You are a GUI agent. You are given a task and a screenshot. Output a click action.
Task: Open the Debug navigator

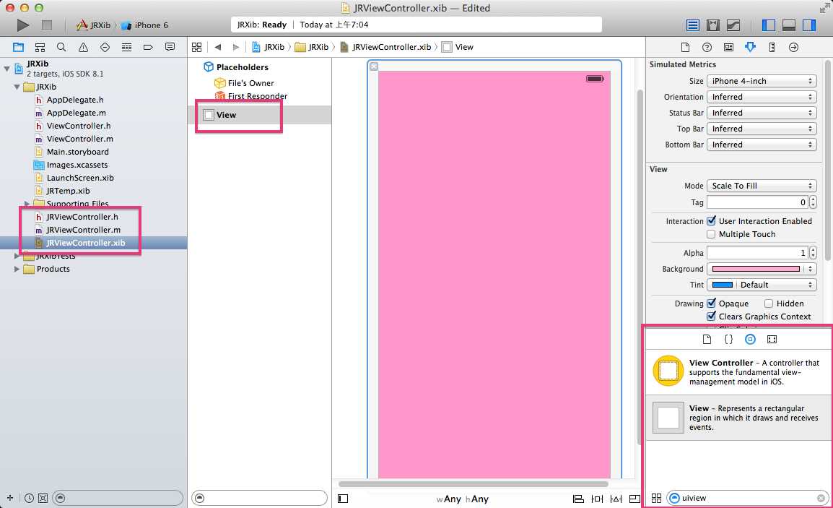[x=126, y=48]
